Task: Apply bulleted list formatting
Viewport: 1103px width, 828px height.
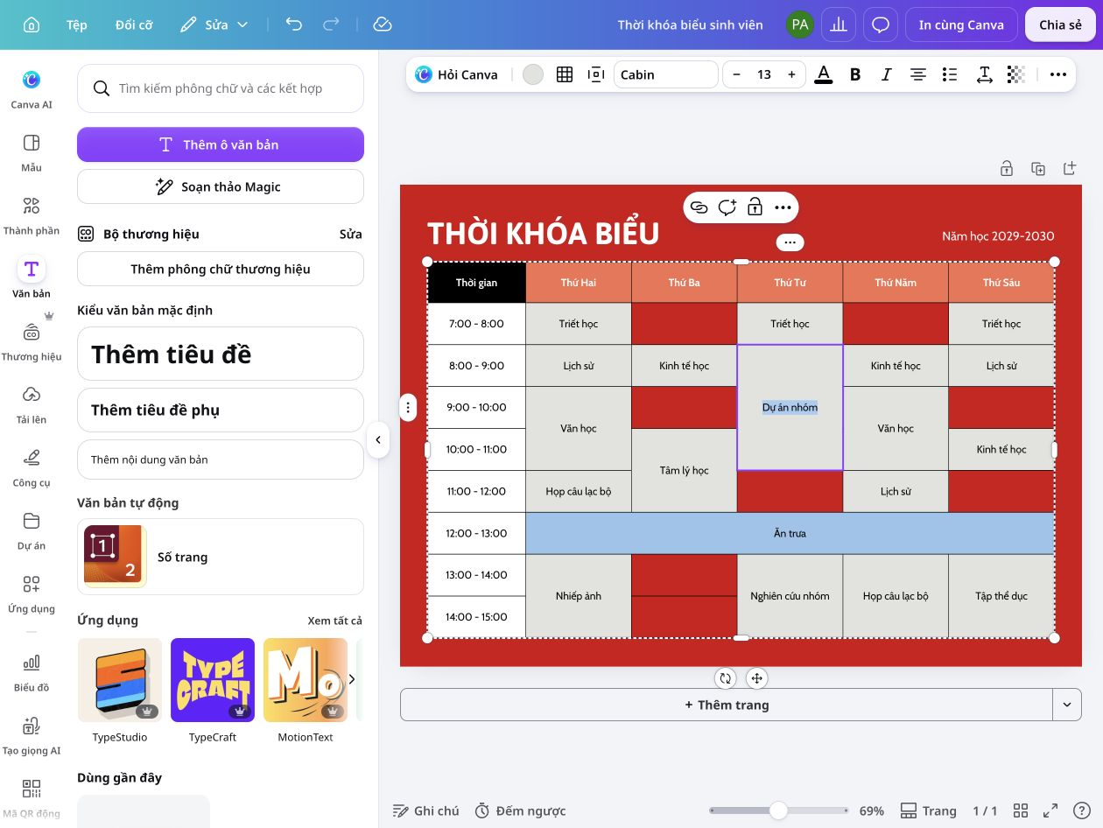Action: (x=951, y=74)
